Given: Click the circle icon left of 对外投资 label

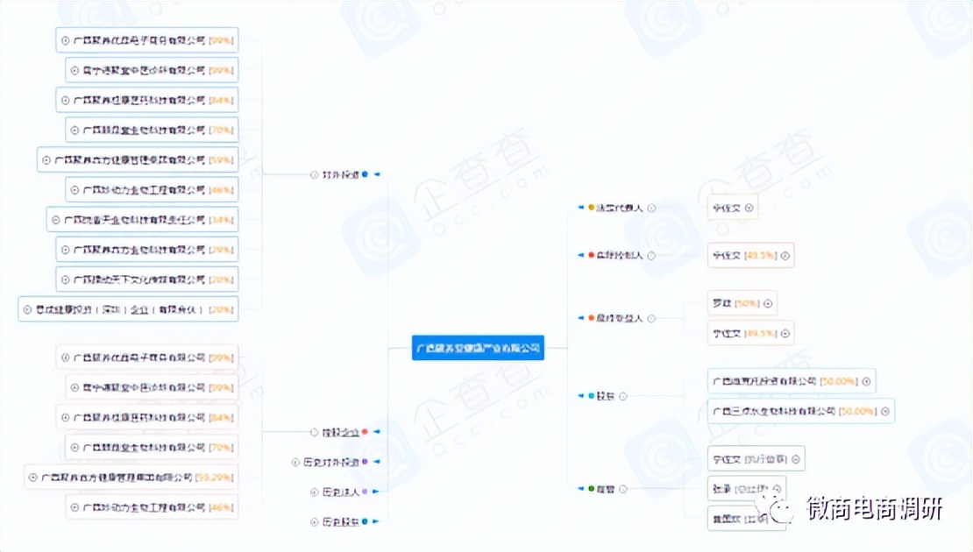Looking at the screenshot, I should [x=313, y=174].
